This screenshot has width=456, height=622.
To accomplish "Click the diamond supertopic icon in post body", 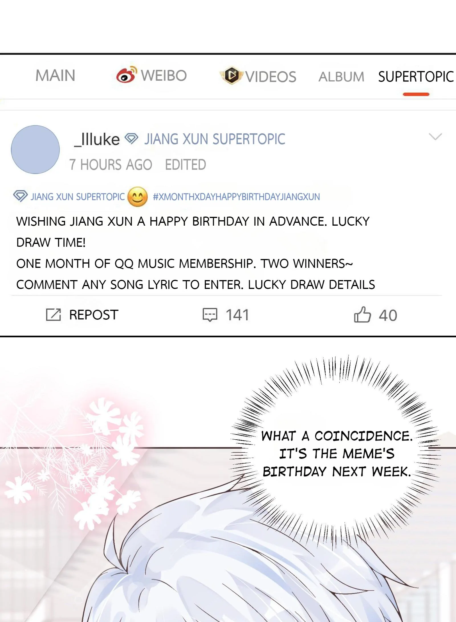I will pos(21,196).
